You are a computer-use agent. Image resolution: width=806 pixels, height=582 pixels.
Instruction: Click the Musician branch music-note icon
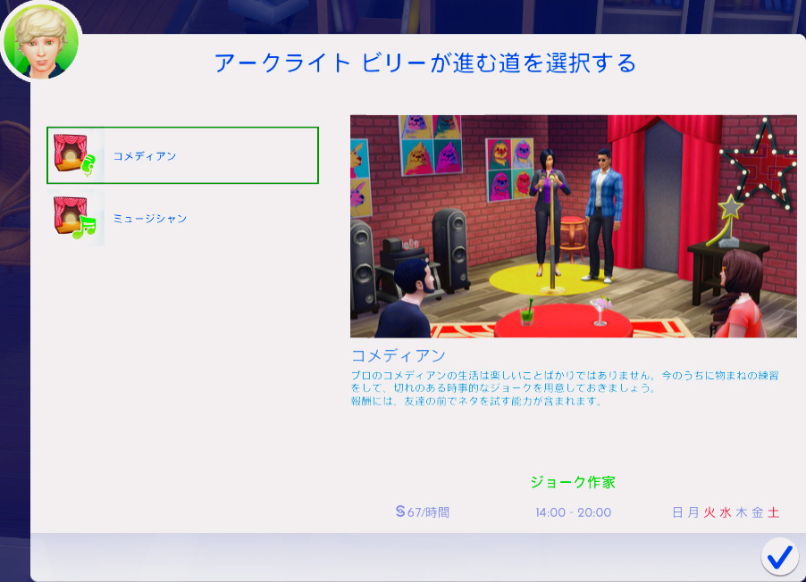pyautogui.click(x=83, y=229)
